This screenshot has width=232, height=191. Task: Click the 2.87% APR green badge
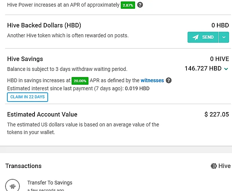(128, 5)
